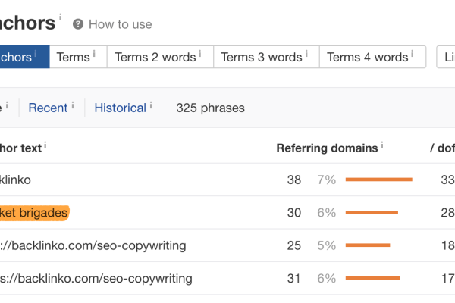Click the info icon on Terms 2 words tab
455x303 pixels.
tap(200, 53)
